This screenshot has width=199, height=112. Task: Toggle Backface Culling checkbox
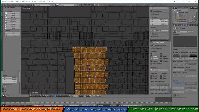(151, 42)
